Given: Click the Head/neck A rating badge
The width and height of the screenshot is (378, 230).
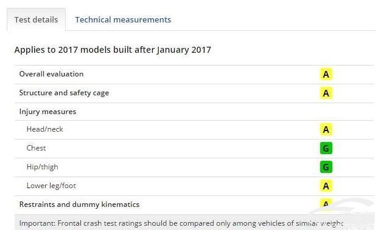Looking at the screenshot, I should coord(326,129).
